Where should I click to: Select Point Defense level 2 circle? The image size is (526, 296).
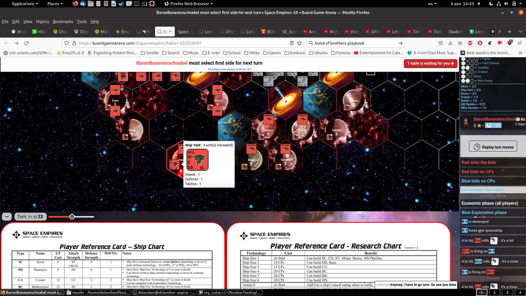tap(472, 63)
